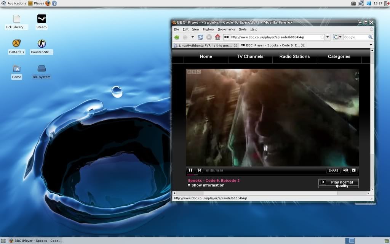Click the Play normal quality button
The width and height of the screenshot is (390, 244).
[x=338, y=183]
